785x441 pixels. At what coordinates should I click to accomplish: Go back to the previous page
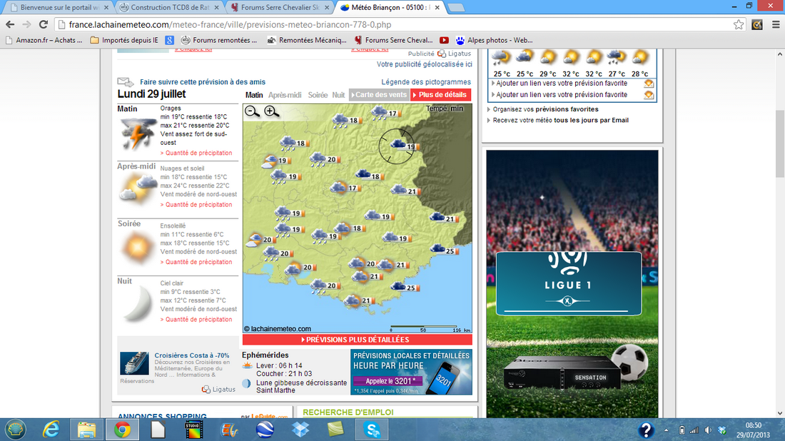pos(10,24)
